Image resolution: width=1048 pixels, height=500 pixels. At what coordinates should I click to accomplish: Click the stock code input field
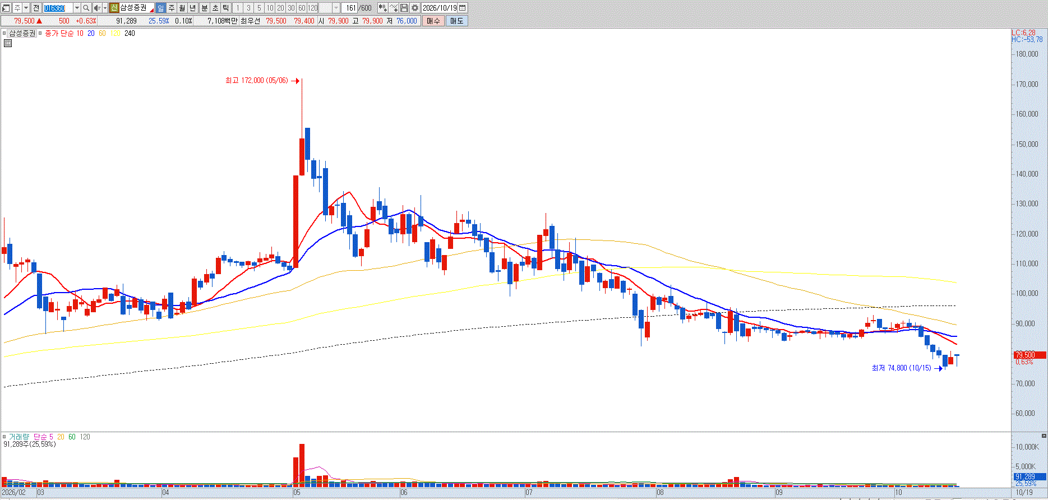click(58, 8)
